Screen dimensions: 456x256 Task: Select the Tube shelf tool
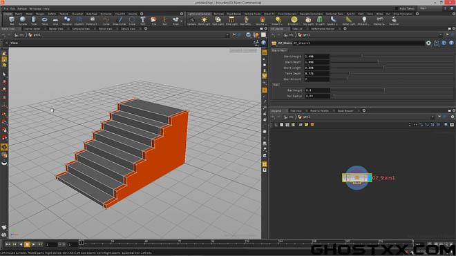(34, 21)
